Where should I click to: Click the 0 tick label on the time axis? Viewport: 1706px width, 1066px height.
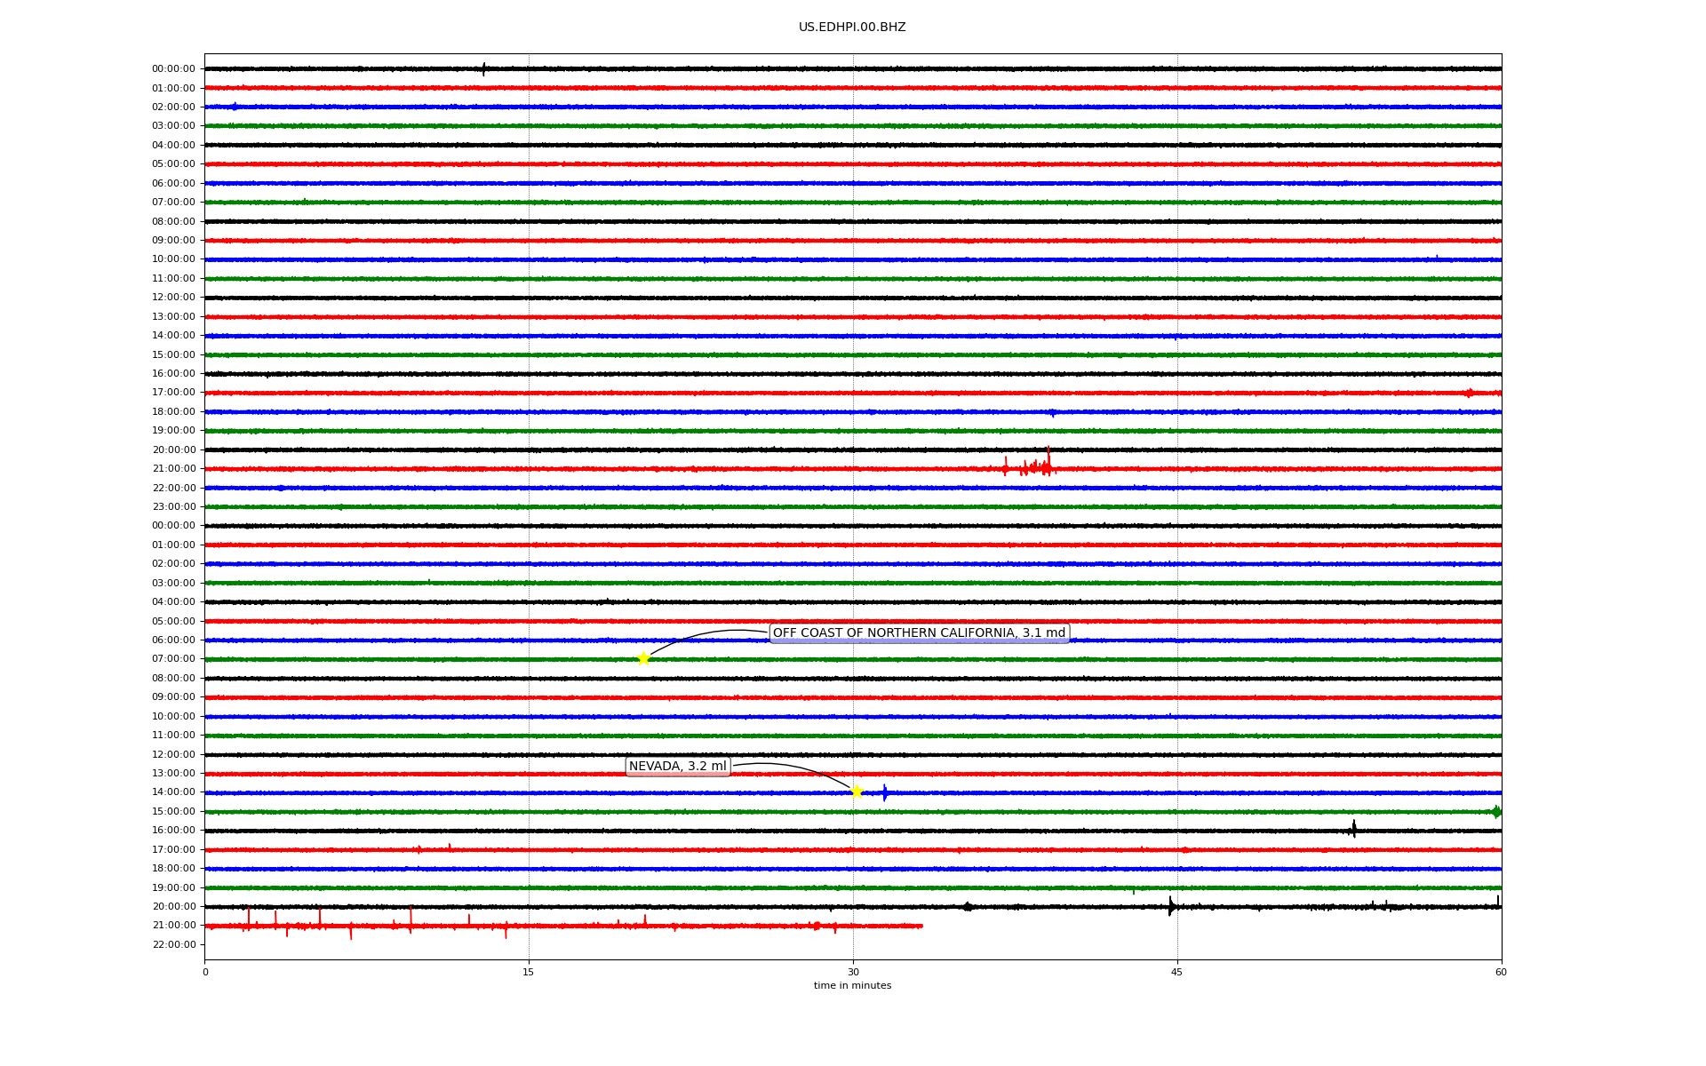click(205, 972)
